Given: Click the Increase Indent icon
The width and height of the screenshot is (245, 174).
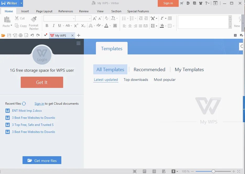Looking at the screenshot, I should coord(146,18).
